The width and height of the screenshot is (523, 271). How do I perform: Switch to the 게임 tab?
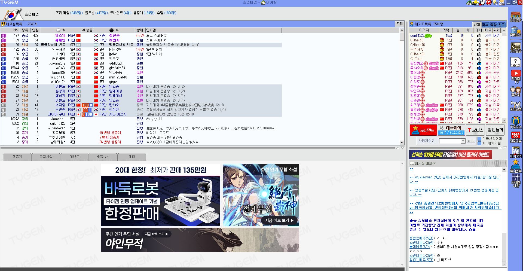[132, 157]
